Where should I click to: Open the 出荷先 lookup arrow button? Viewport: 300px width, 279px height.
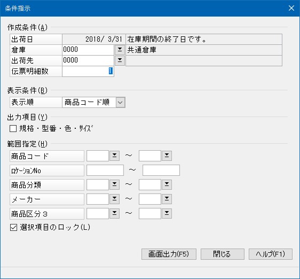(120, 60)
